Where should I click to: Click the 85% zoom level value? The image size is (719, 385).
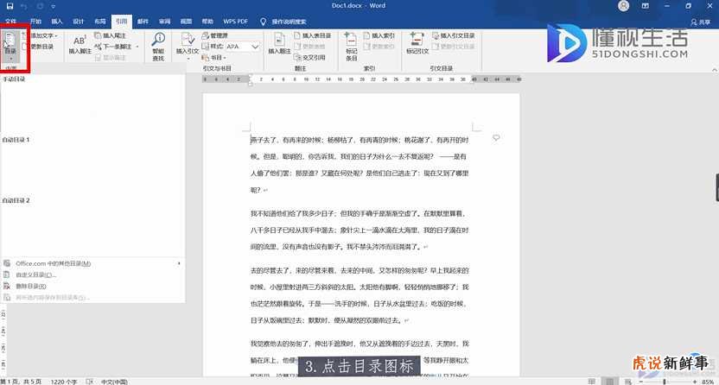tap(708, 382)
